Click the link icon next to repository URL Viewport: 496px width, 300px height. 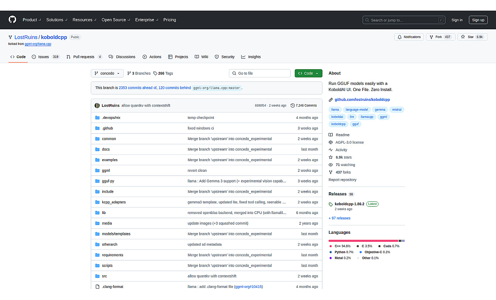331,100
